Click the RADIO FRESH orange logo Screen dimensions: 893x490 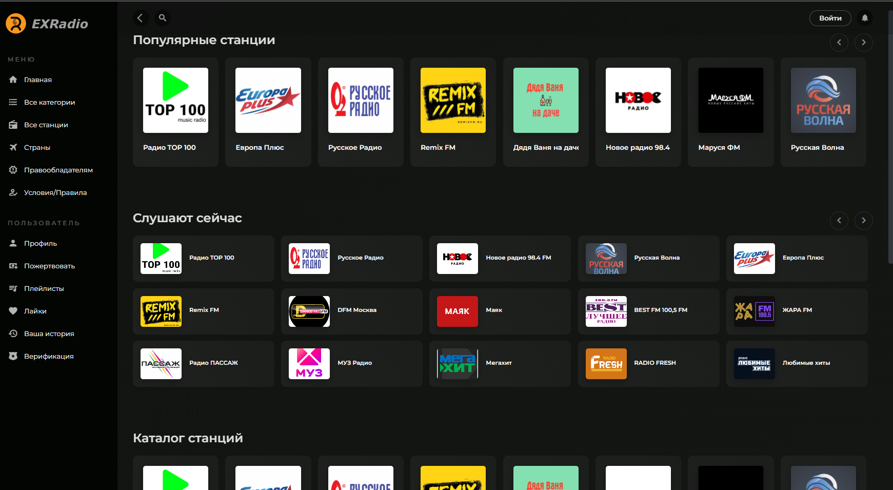(x=606, y=364)
